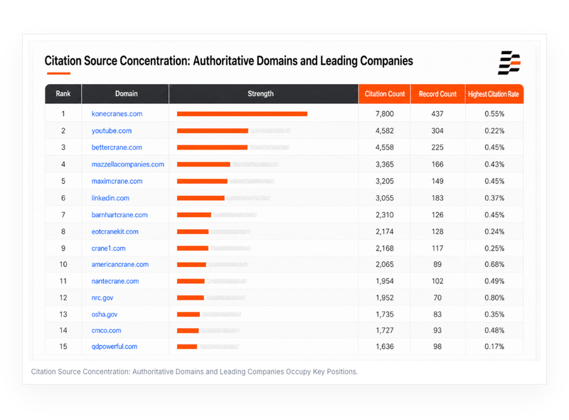569x420 pixels.
Task: Follow the maximcrane.com link
Action: 117,181
